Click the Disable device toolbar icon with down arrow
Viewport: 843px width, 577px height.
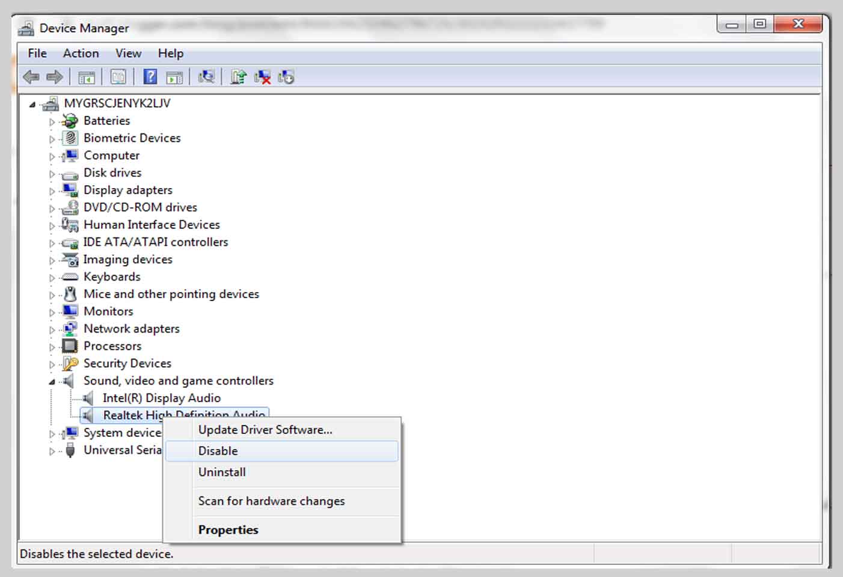click(286, 77)
